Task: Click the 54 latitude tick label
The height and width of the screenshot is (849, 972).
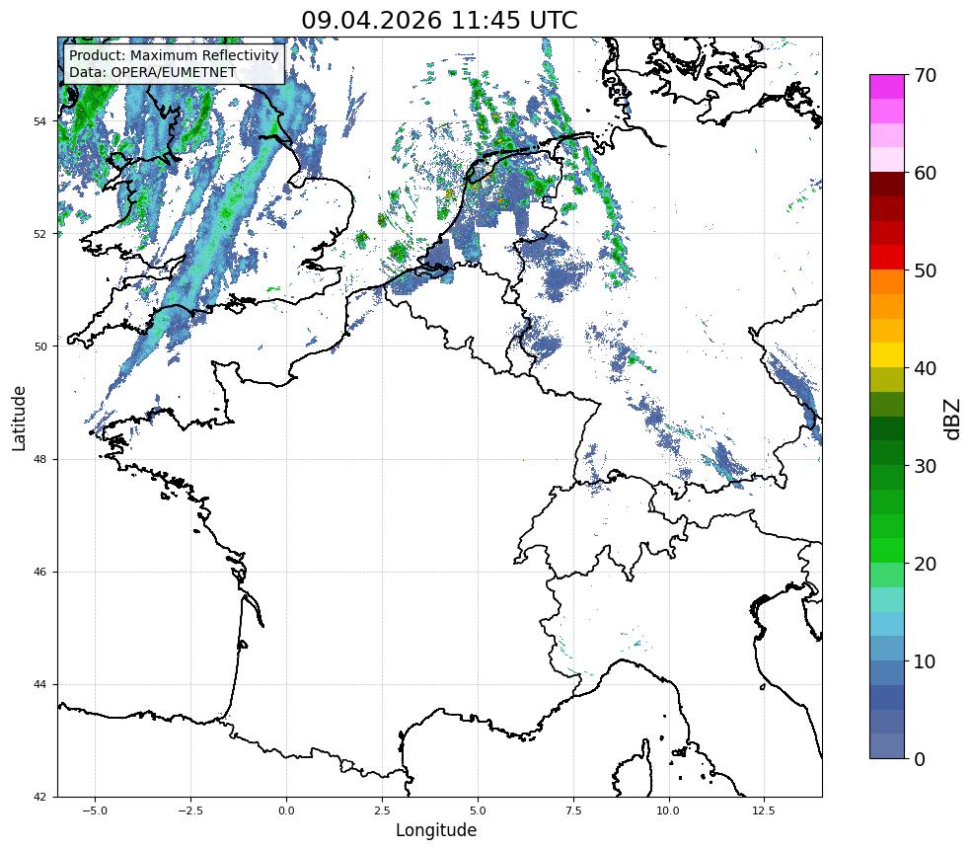Action: (x=39, y=121)
